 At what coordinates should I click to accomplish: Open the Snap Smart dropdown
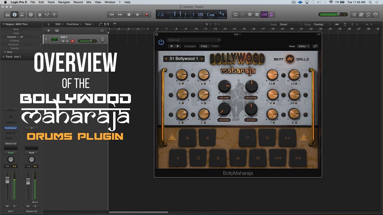click(291, 24)
